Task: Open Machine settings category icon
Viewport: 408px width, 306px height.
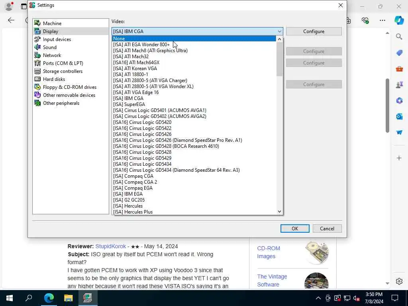Action: coord(37,23)
